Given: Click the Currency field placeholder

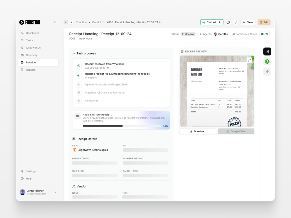Looking at the screenshot, I should 95,175.
